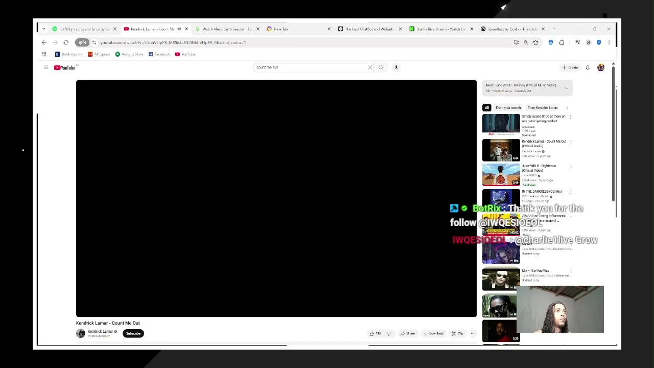This screenshot has height=368, width=654.
Task: Reload the YouTube page
Action: (x=66, y=42)
